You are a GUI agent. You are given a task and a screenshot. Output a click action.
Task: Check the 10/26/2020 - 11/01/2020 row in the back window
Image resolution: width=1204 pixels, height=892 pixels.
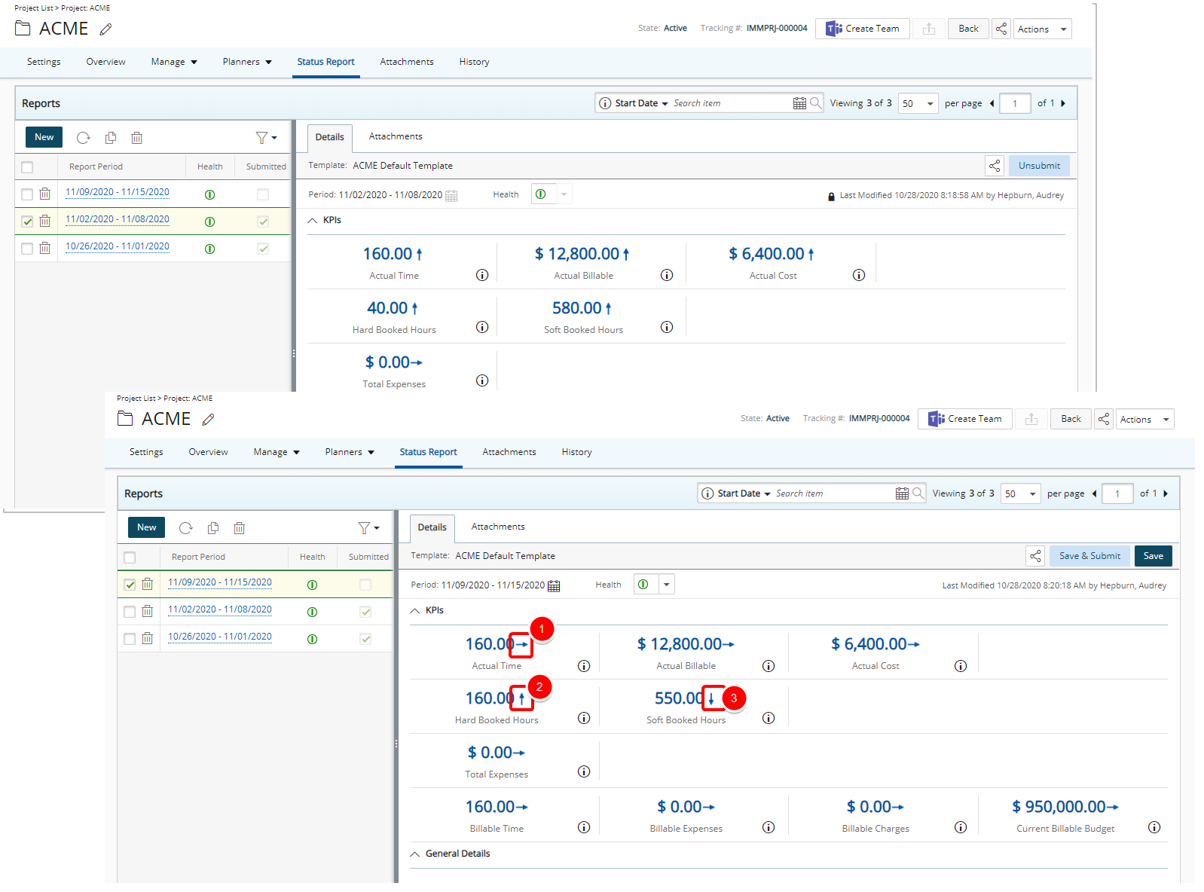(x=27, y=249)
